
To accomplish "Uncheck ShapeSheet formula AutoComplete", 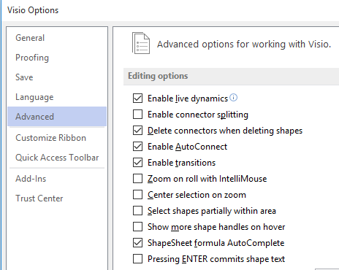I will point(137,243).
